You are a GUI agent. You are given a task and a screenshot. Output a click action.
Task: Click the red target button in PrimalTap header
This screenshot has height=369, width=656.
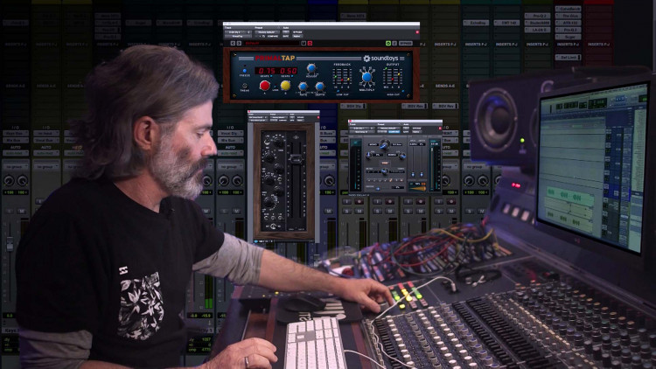coord(416,32)
